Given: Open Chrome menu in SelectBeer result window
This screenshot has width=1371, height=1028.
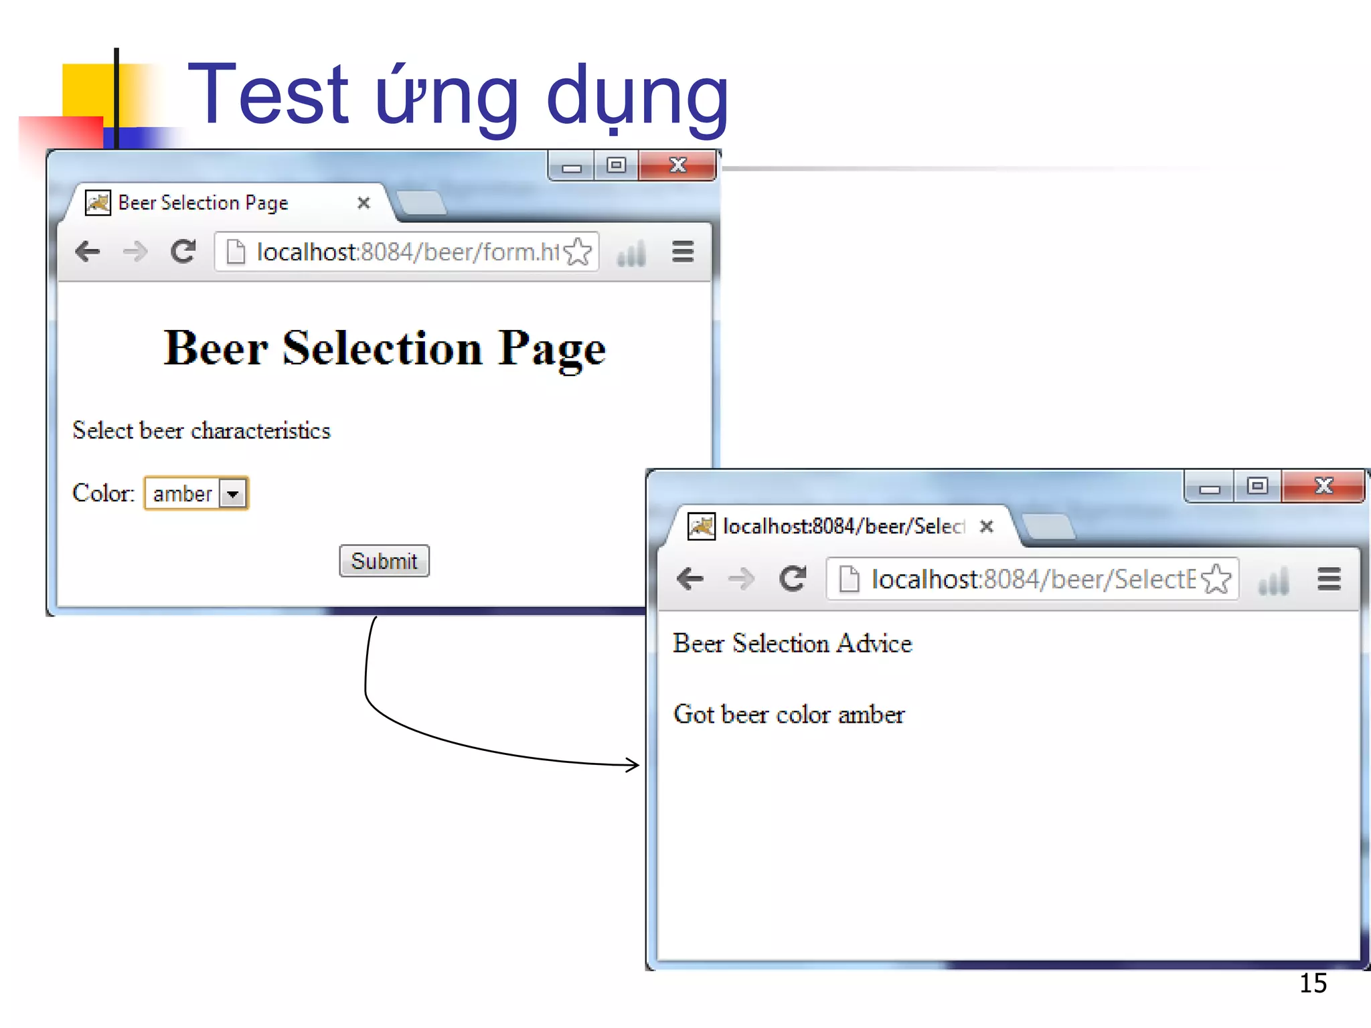Looking at the screenshot, I should point(1329,579).
